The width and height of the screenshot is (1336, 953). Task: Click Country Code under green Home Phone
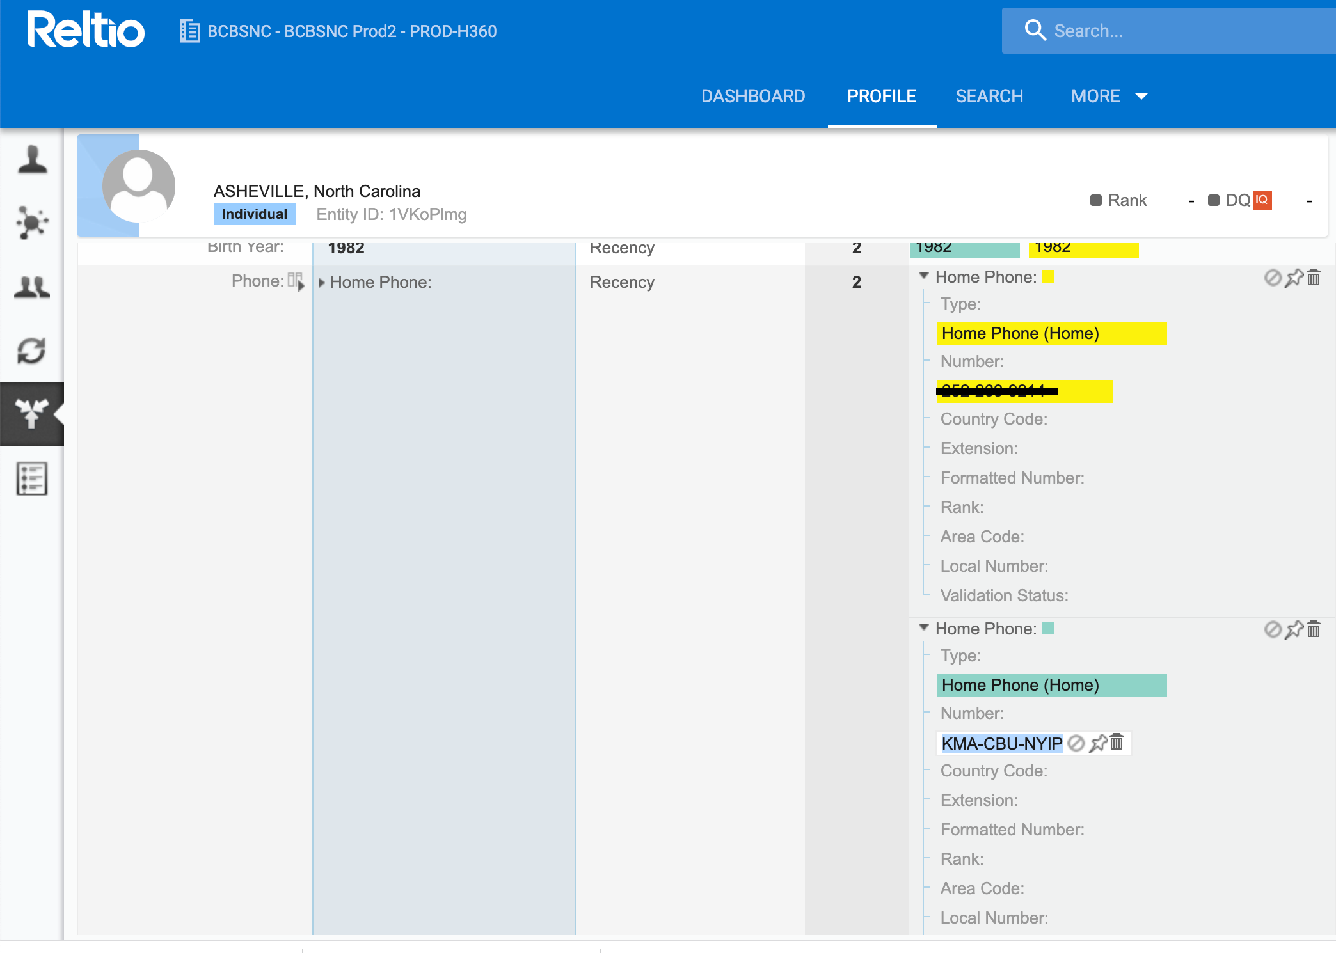[x=994, y=771]
